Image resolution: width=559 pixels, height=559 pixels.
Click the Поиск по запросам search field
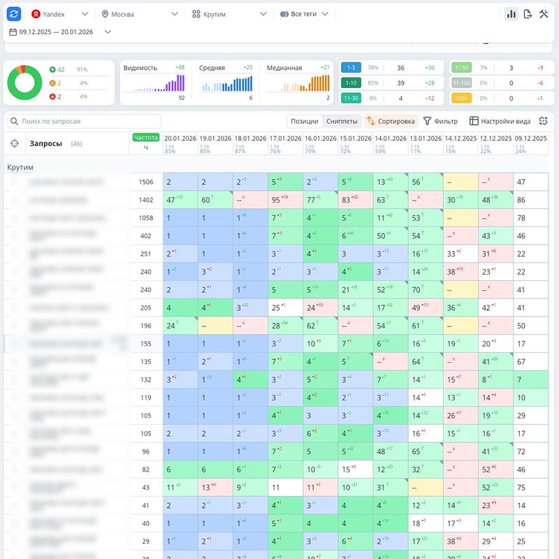84,121
